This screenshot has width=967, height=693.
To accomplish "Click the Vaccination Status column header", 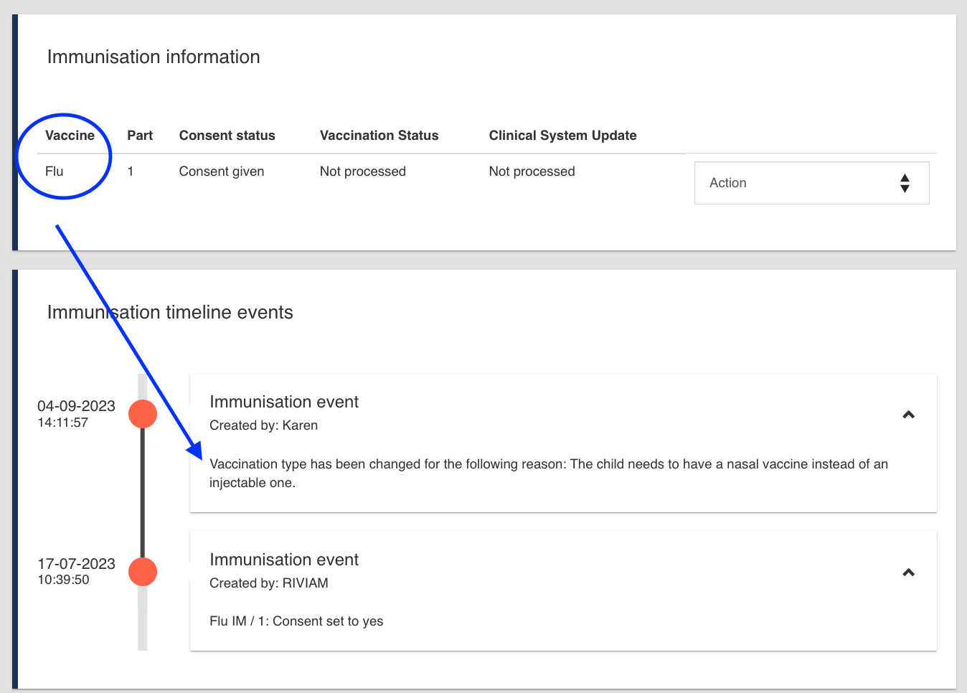I will click(379, 136).
